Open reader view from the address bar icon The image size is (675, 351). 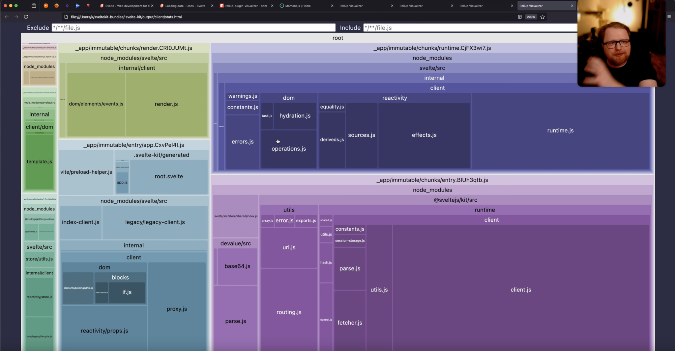519,17
